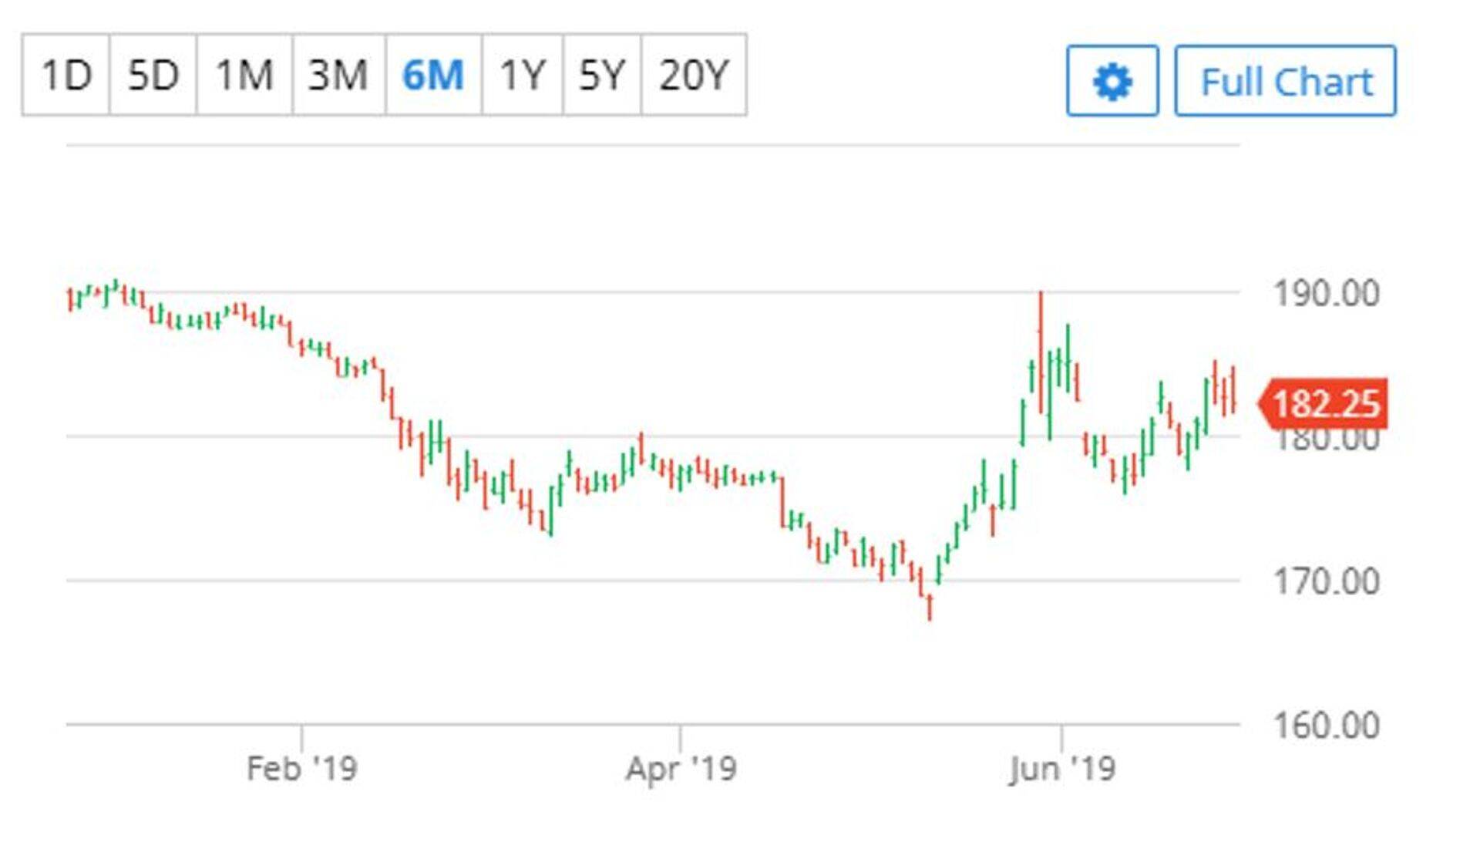Viewport: 1480px width, 859px height.
Task: Click the 170.00 price axis label
Action: [1326, 581]
